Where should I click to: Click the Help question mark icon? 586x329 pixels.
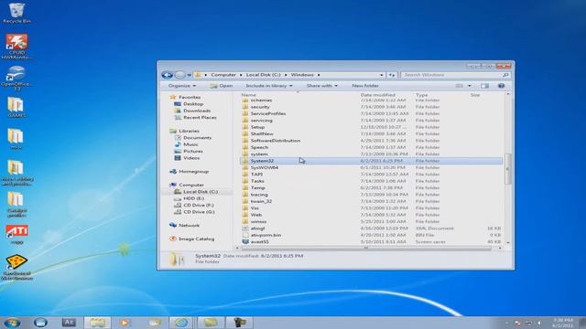pyautogui.click(x=501, y=86)
